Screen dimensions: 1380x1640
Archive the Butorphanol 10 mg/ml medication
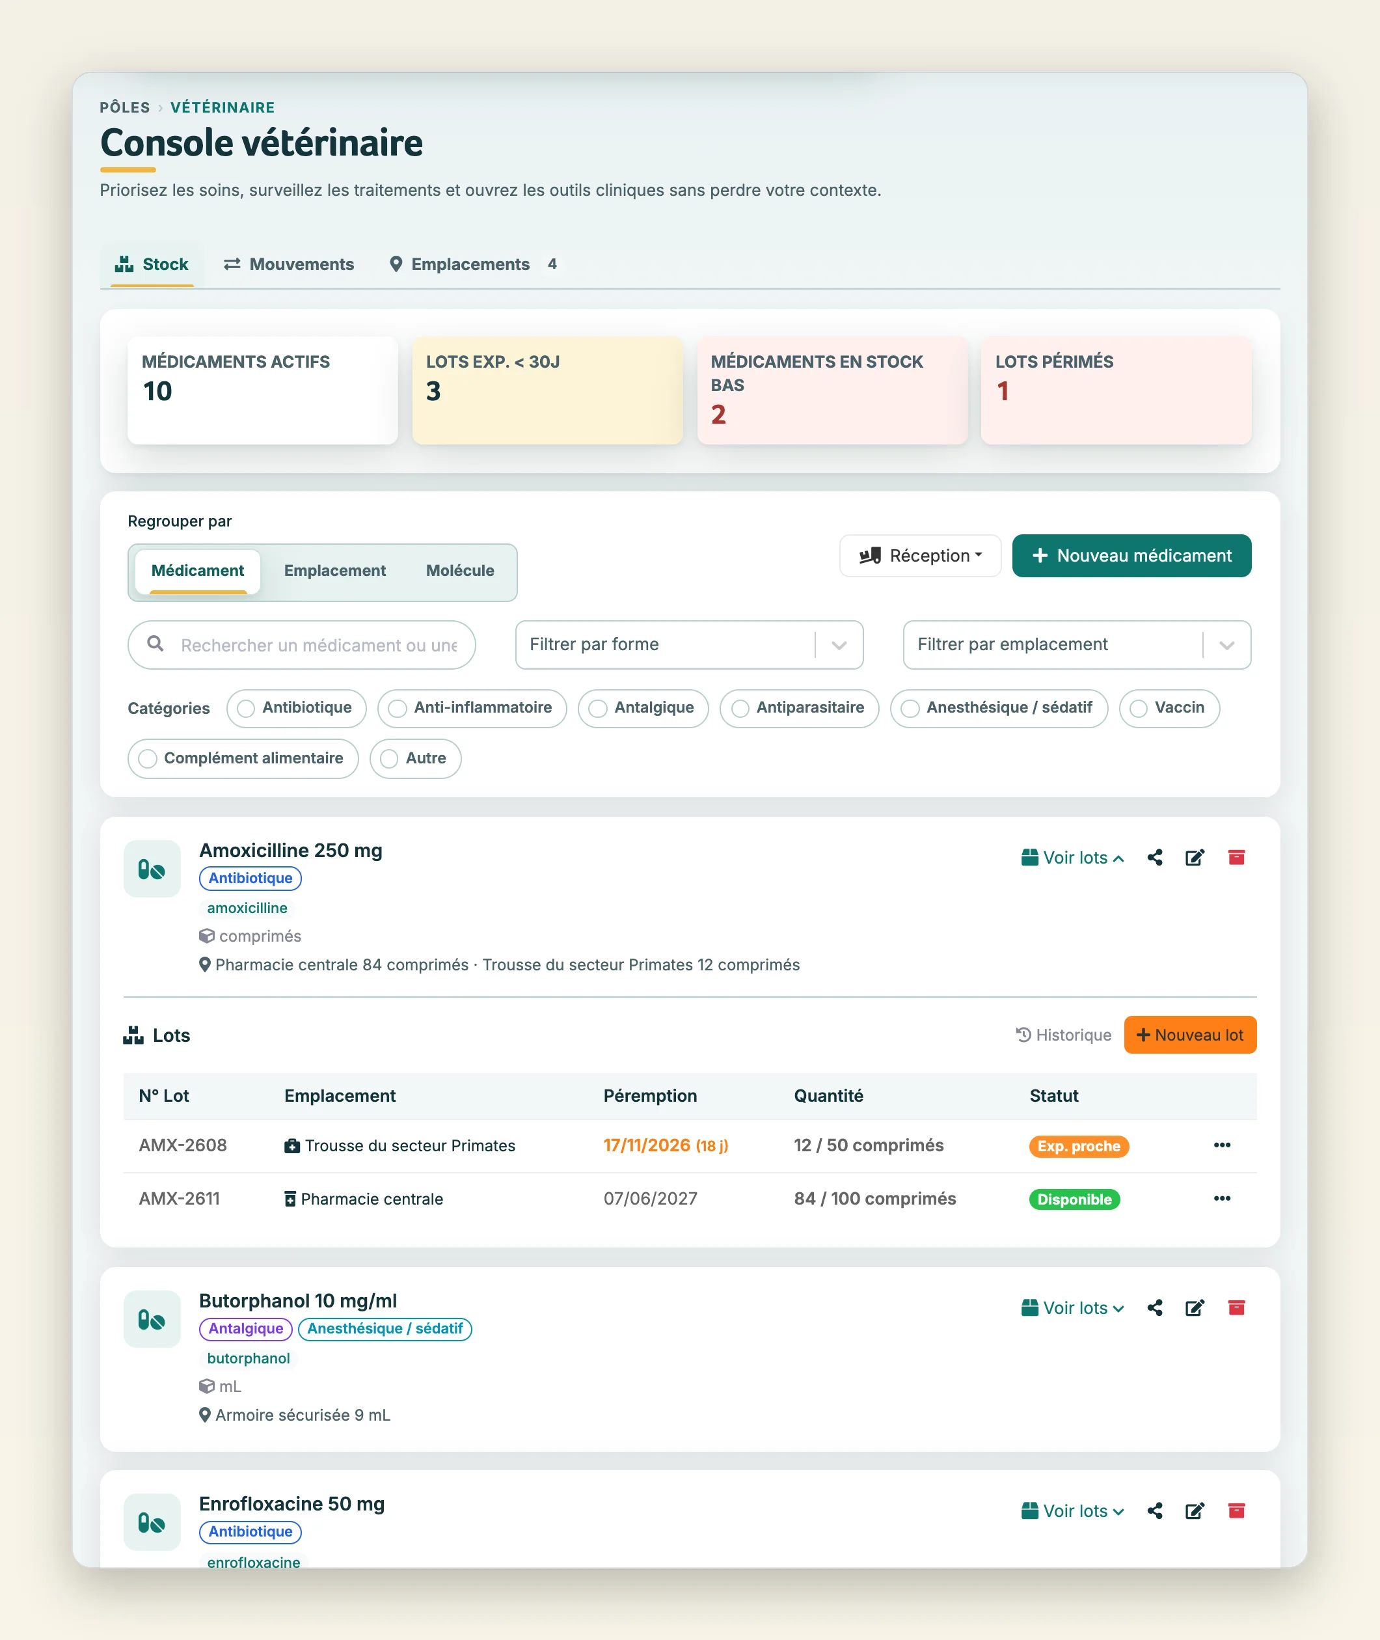click(x=1236, y=1307)
